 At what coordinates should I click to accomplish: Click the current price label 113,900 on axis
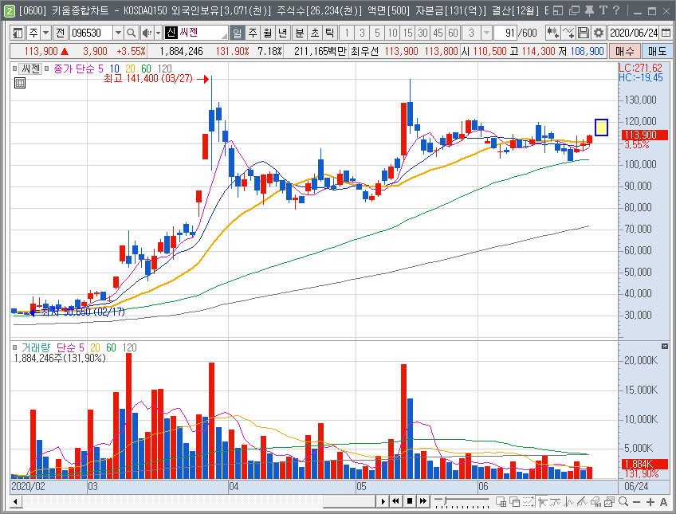(645, 135)
